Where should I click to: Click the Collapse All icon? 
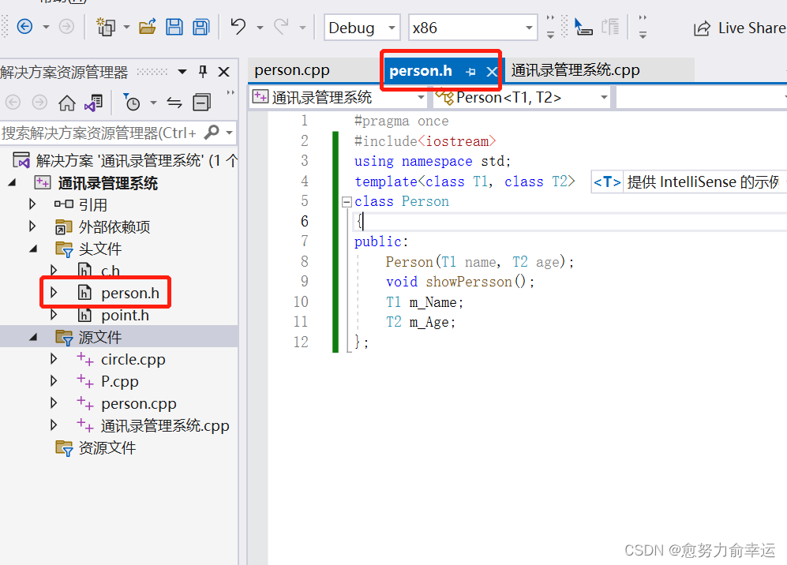pos(202,103)
